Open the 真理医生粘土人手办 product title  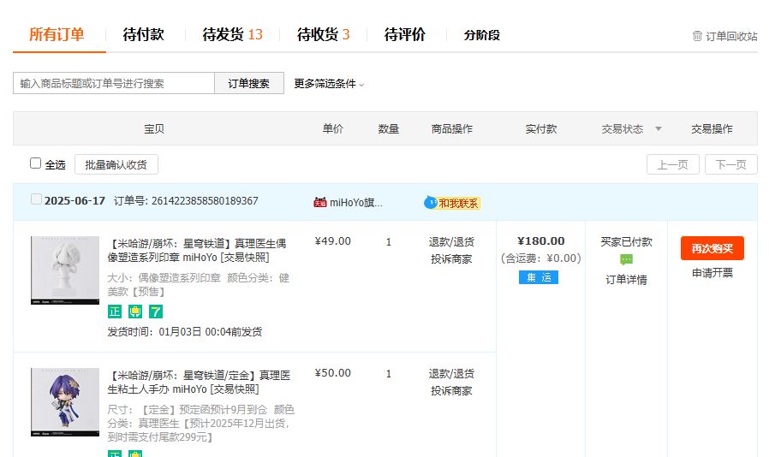(199, 383)
